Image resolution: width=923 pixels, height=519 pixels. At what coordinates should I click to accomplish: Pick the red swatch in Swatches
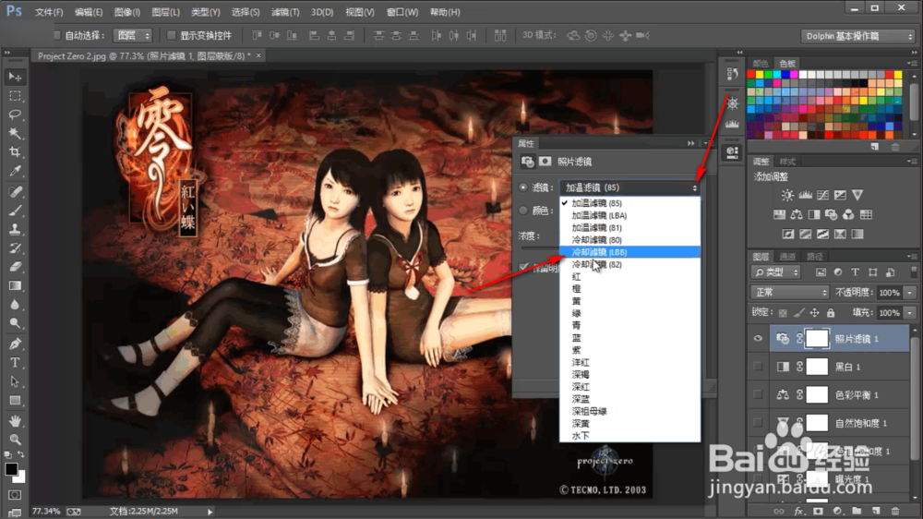pos(750,74)
